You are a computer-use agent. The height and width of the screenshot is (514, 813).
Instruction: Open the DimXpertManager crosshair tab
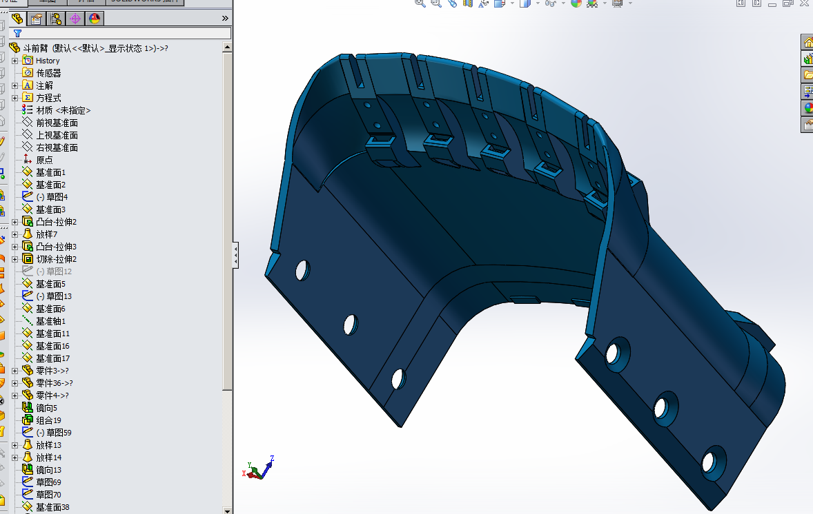pos(75,19)
